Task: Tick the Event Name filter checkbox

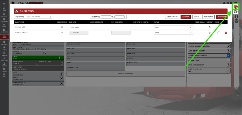Action: (x=49, y=17)
